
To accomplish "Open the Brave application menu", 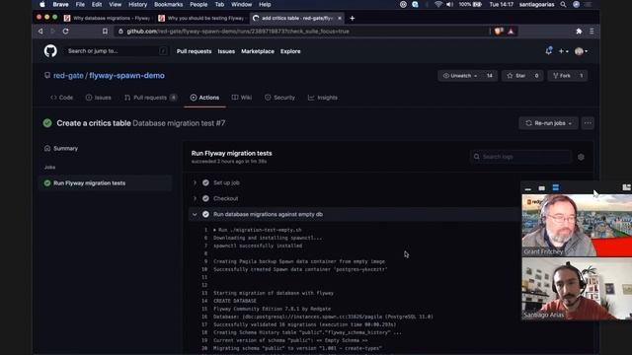I will tap(60, 4).
